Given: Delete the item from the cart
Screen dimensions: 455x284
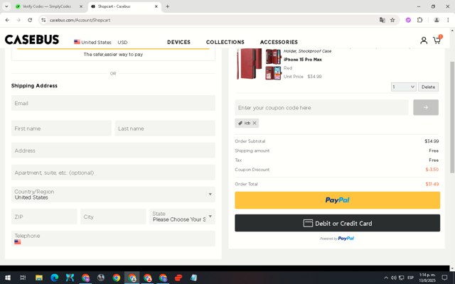Looking at the screenshot, I should [x=428, y=87].
